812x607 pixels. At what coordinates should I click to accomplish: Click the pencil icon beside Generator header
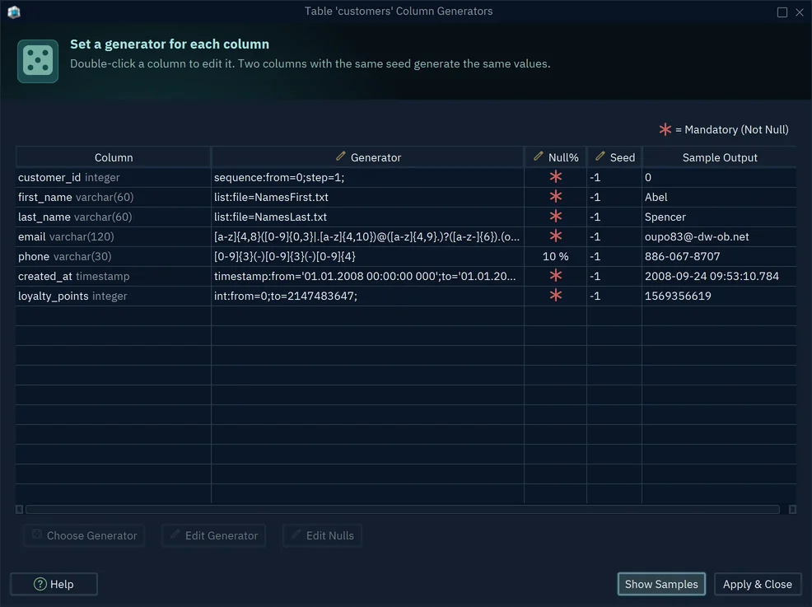pos(340,156)
